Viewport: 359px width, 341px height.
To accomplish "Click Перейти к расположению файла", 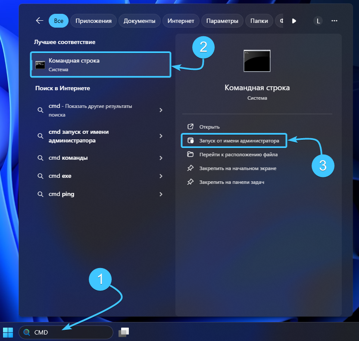I will (238, 155).
